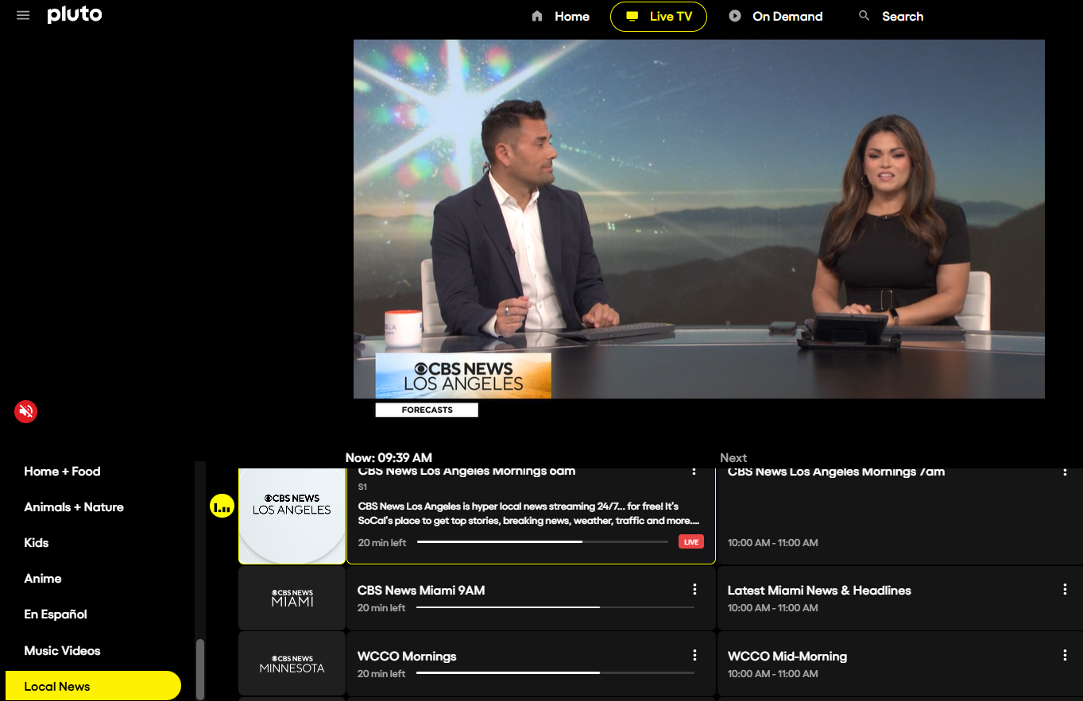Click the category sidebar scrollbar
Viewport: 1083px width, 701px height.
(200, 668)
